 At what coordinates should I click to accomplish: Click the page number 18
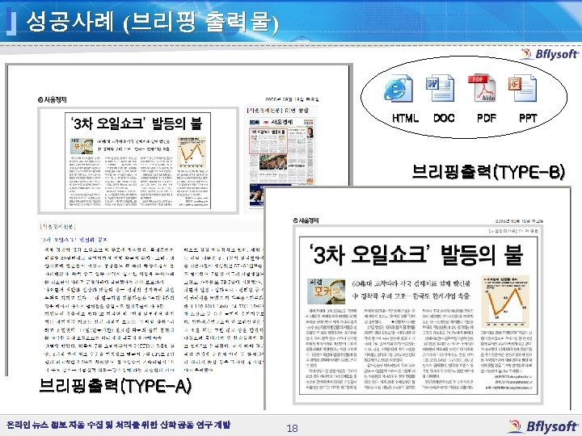292,428
